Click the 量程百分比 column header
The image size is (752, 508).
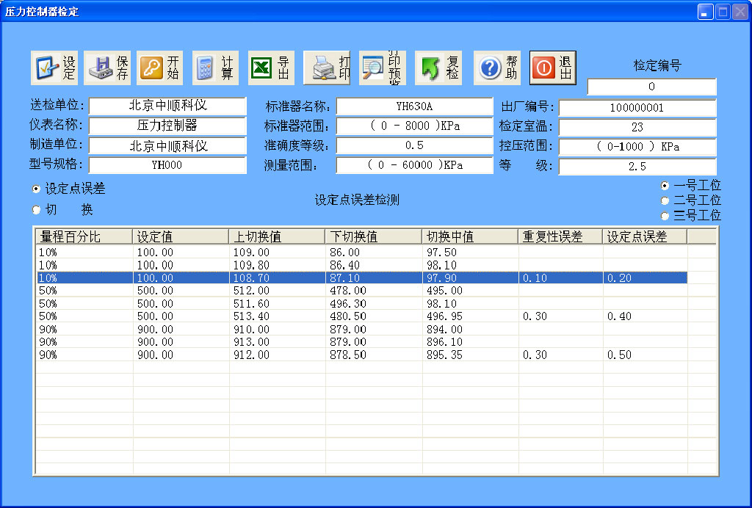[x=84, y=236]
